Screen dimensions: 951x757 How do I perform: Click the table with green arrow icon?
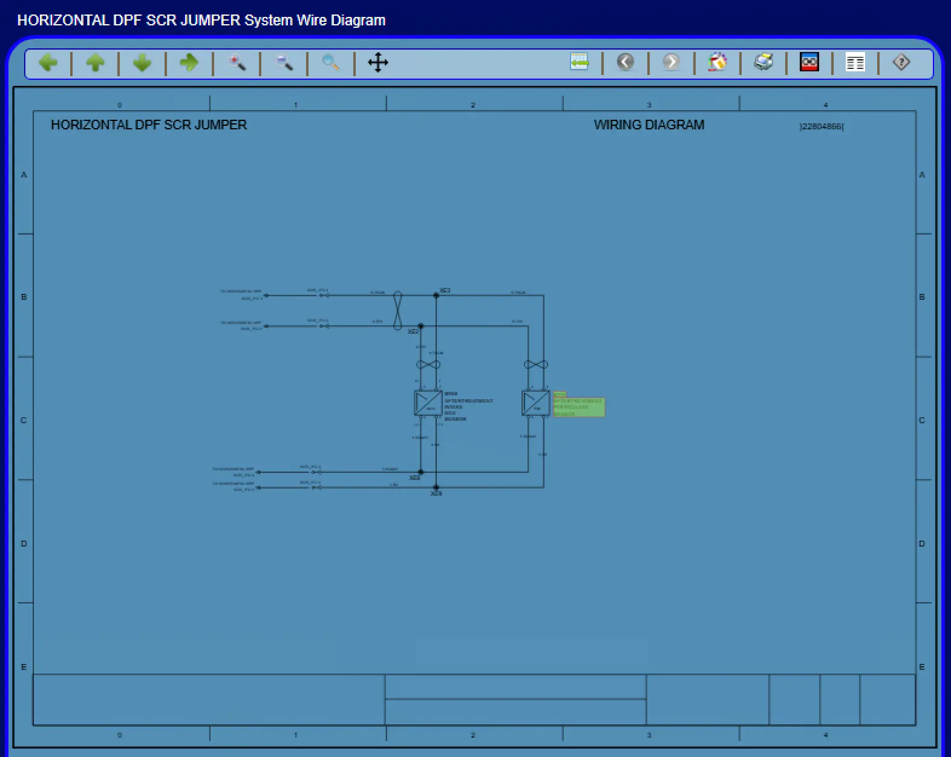pos(579,62)
